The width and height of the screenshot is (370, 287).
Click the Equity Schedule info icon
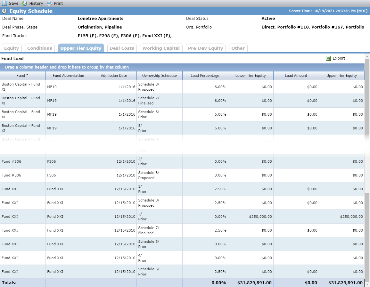tap(4, 11)
